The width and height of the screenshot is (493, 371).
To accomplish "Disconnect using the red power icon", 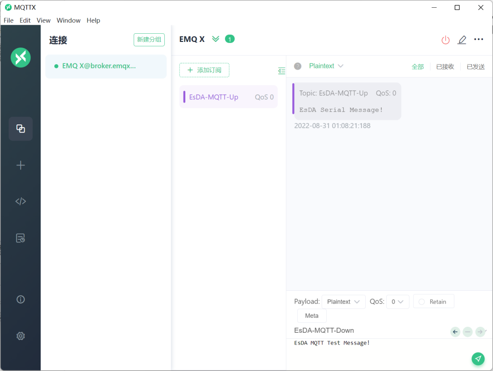I will tap(446, 40).
